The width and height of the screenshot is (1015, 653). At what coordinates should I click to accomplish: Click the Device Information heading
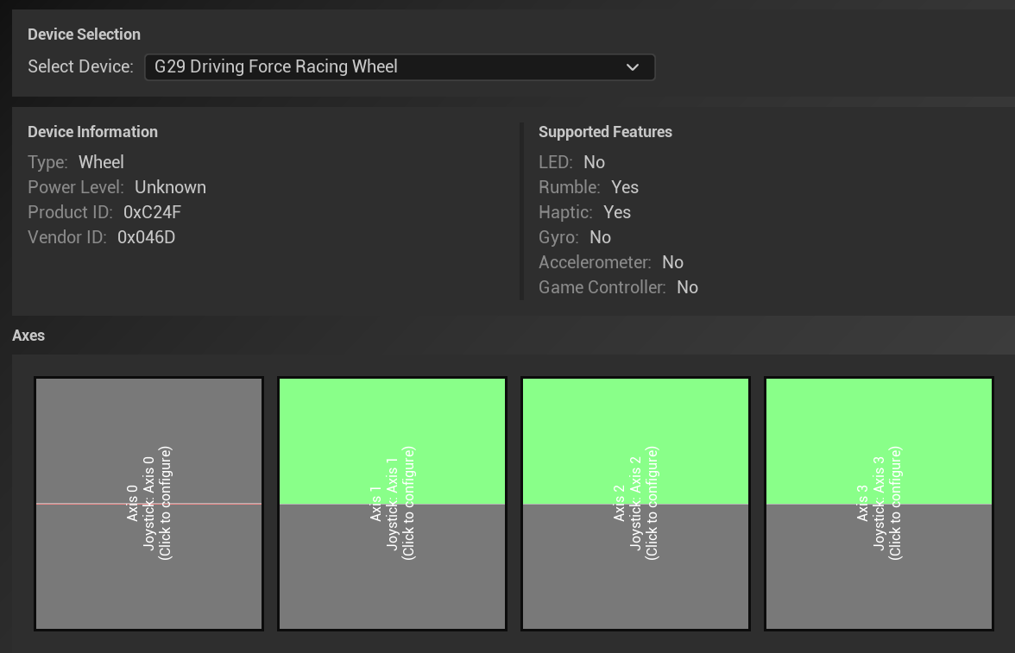92,132
